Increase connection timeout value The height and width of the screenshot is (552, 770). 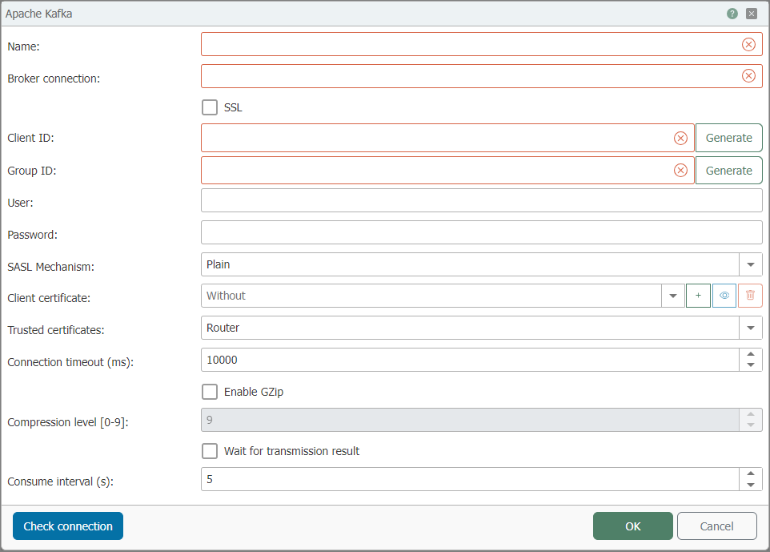click(x=750, y=354)
